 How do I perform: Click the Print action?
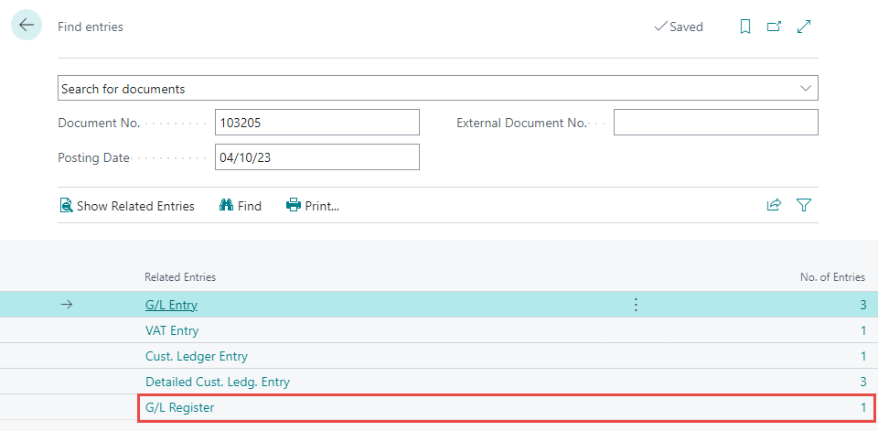click(x=313, y=206)
